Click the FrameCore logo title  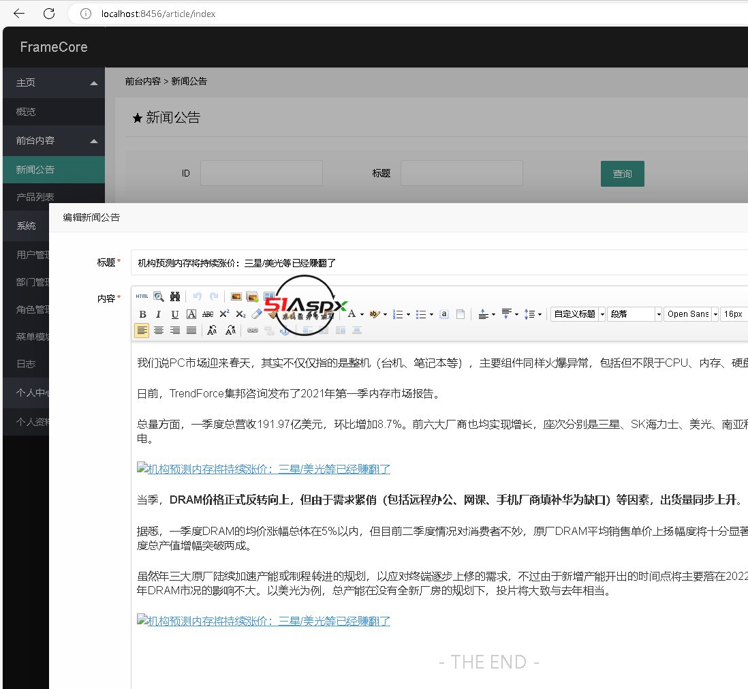(54, 47)
